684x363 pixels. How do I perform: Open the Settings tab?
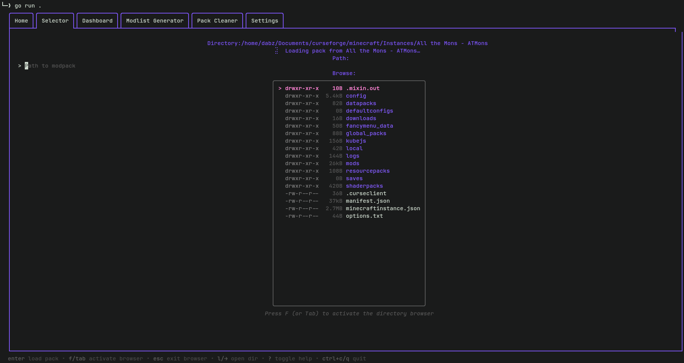[265, 21]
